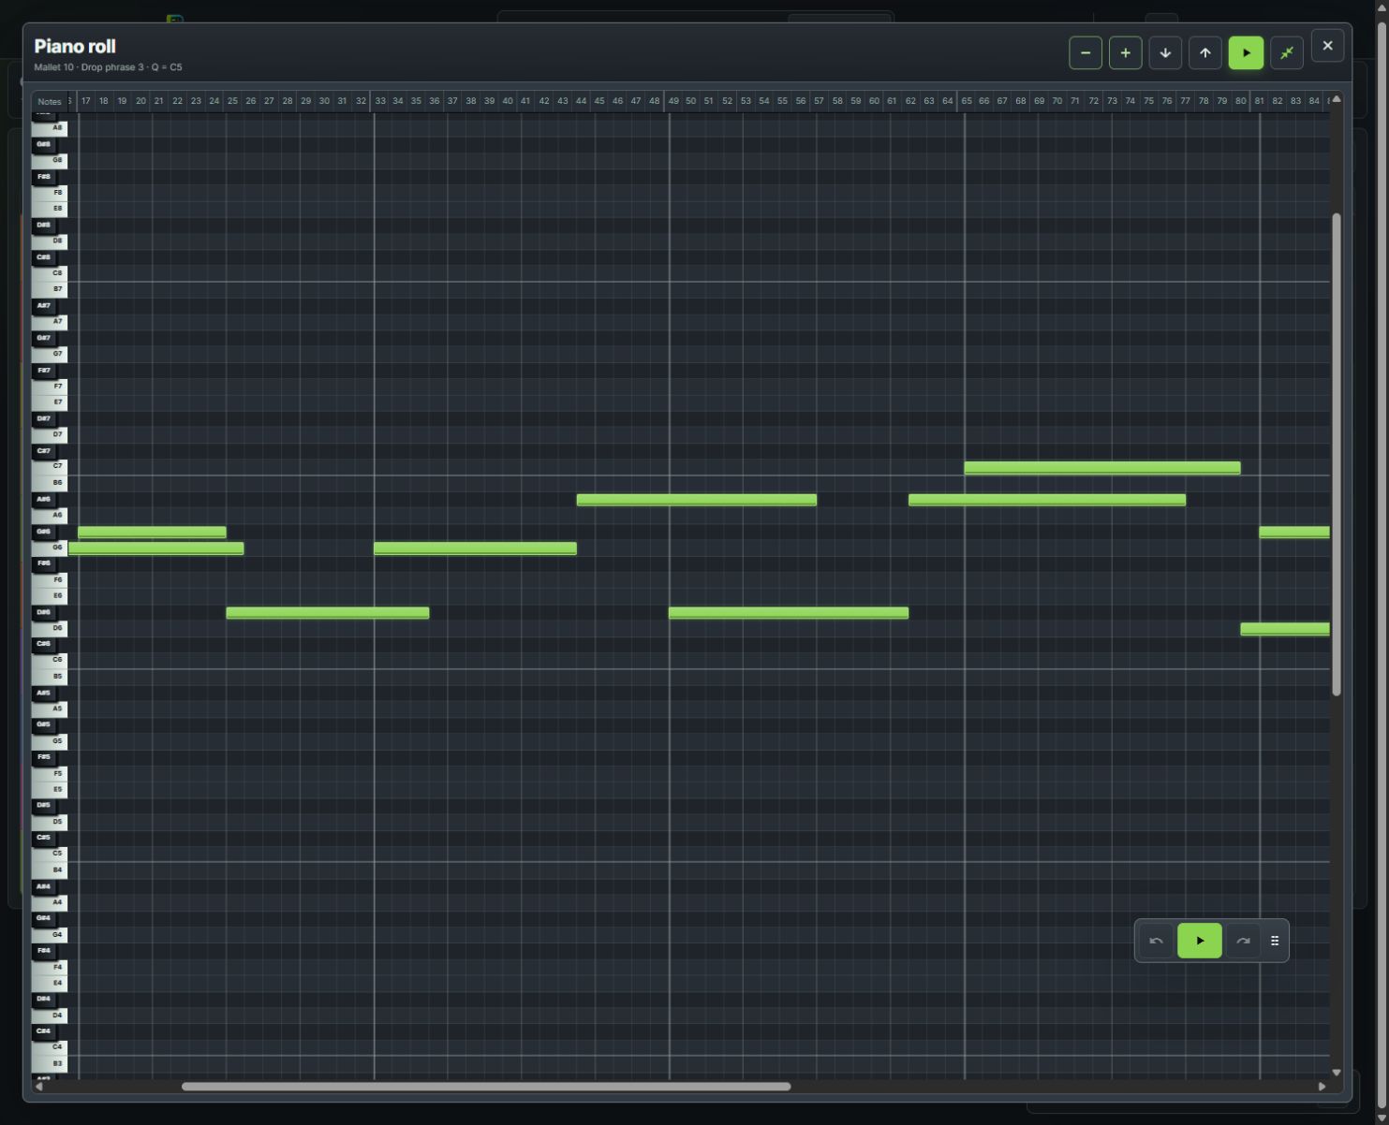Click step 33 in the timeline ruler

click(380, 101)
